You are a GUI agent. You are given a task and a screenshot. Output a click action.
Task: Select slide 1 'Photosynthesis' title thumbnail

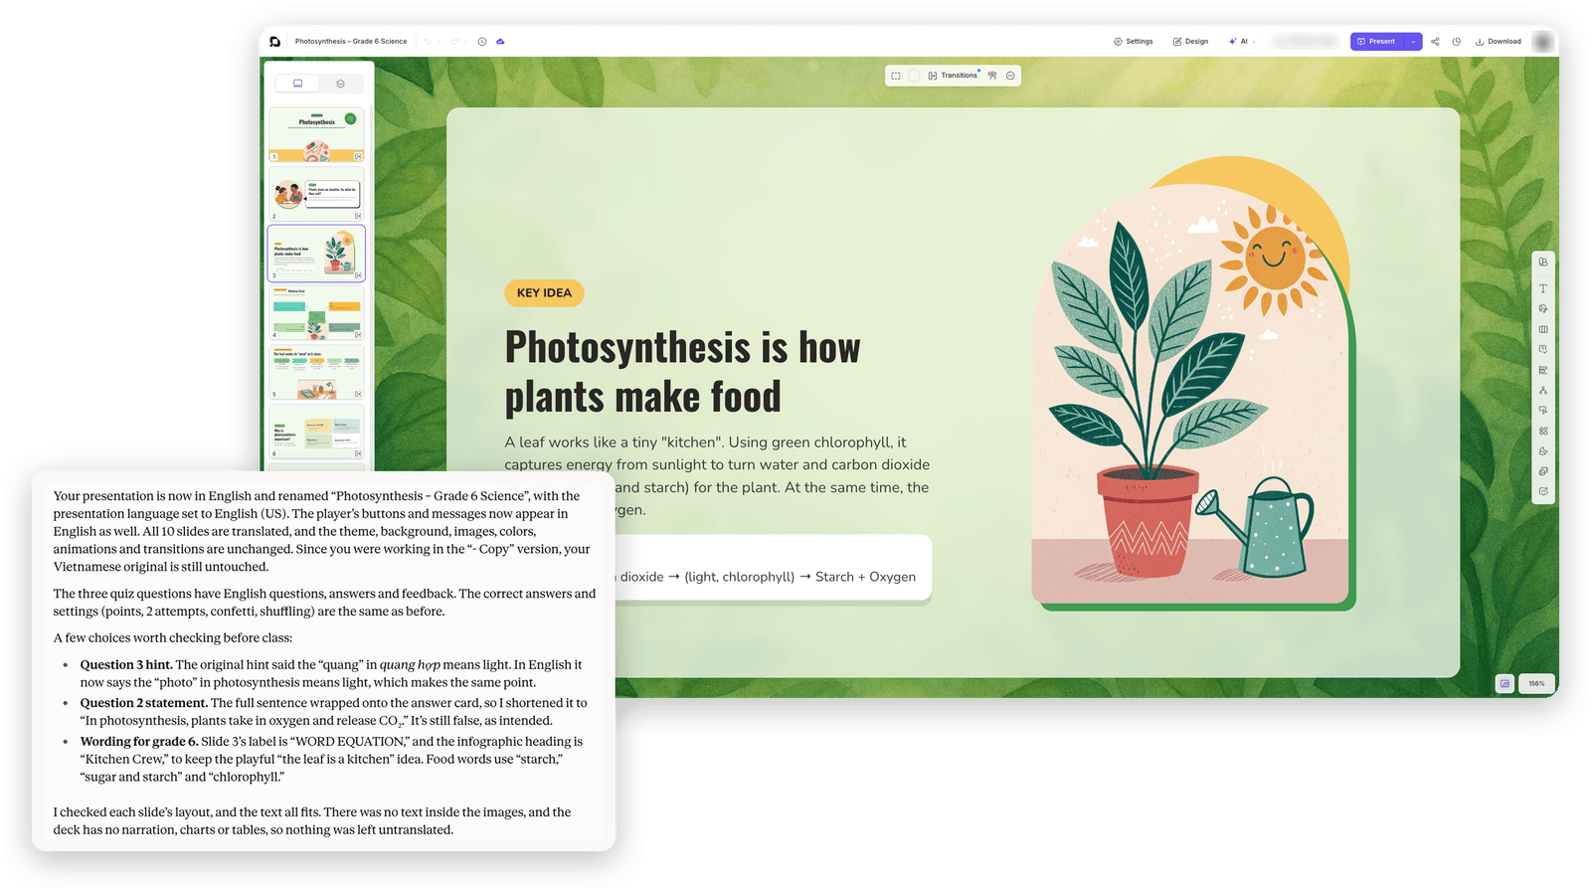316,134
